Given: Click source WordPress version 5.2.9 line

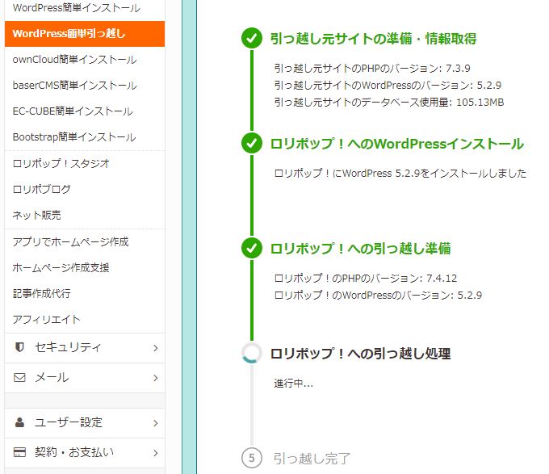Looking at the screenshot, I should pos(388,85).
